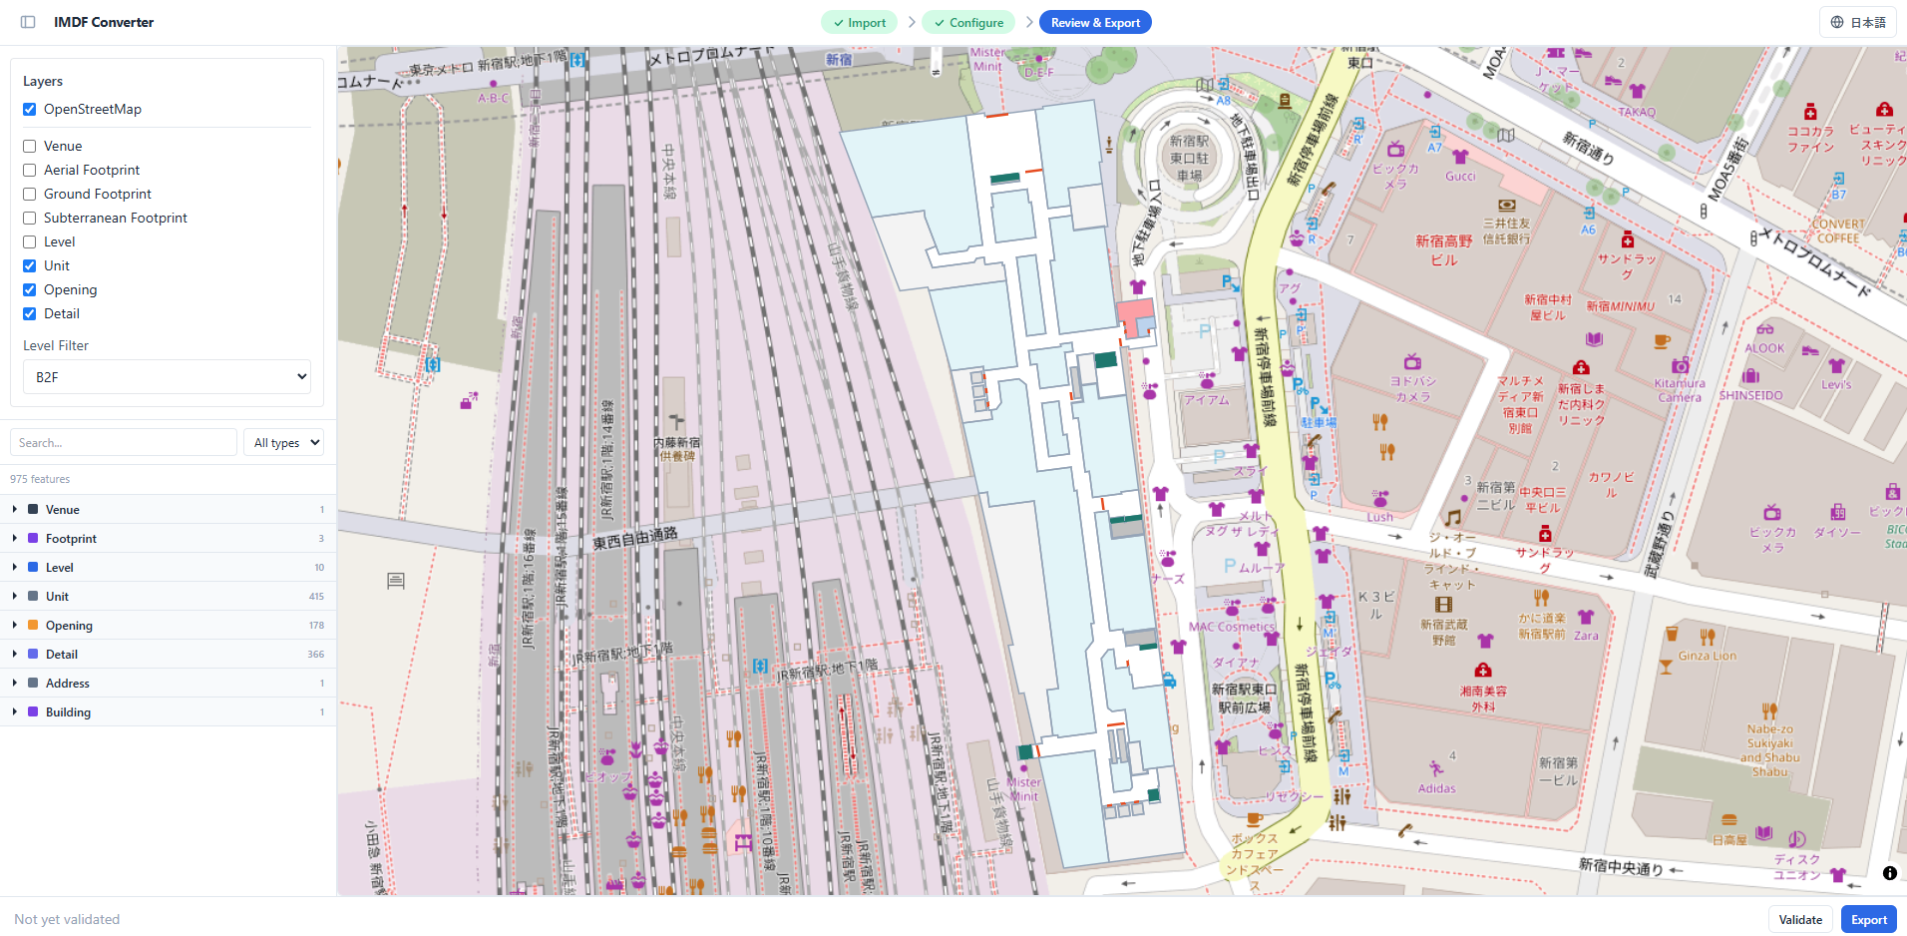Viewport: 1907px width, 936px height.
Task: Enable the Level layer checkbox
Action: click(30, 242)
